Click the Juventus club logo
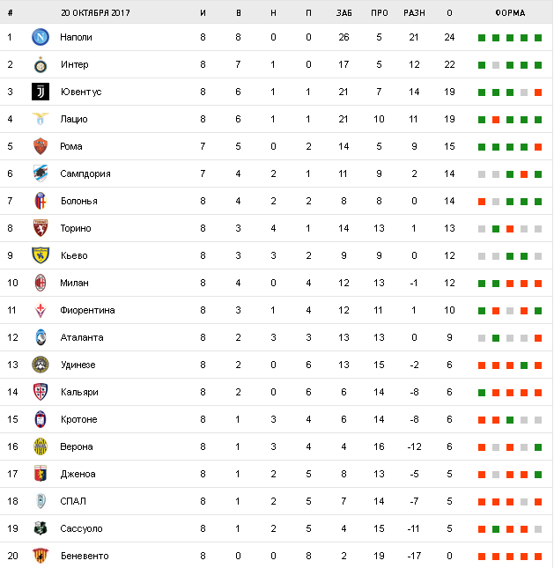Screen dimensions: 554x568 coord(40,92)
